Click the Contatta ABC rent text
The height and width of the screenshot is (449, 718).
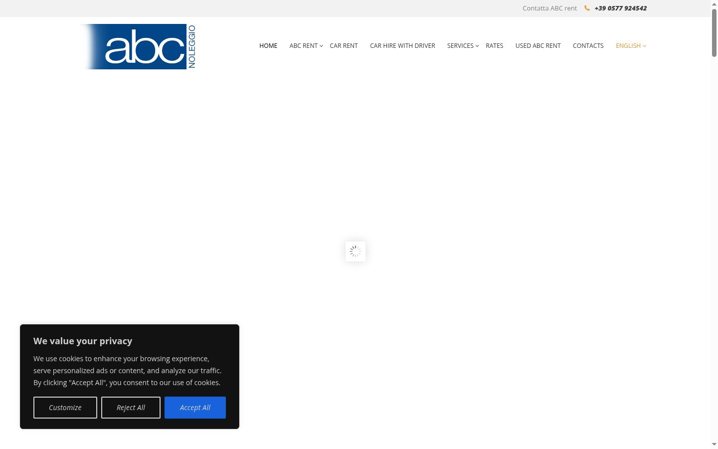549,8
